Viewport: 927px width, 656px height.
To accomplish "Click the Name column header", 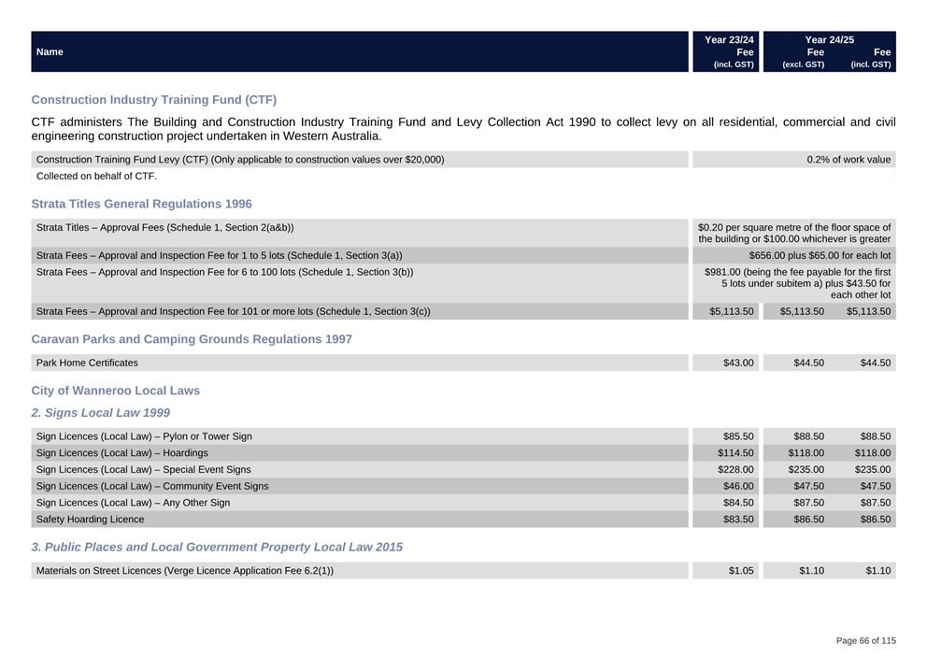I will click(x=50, y=52).
